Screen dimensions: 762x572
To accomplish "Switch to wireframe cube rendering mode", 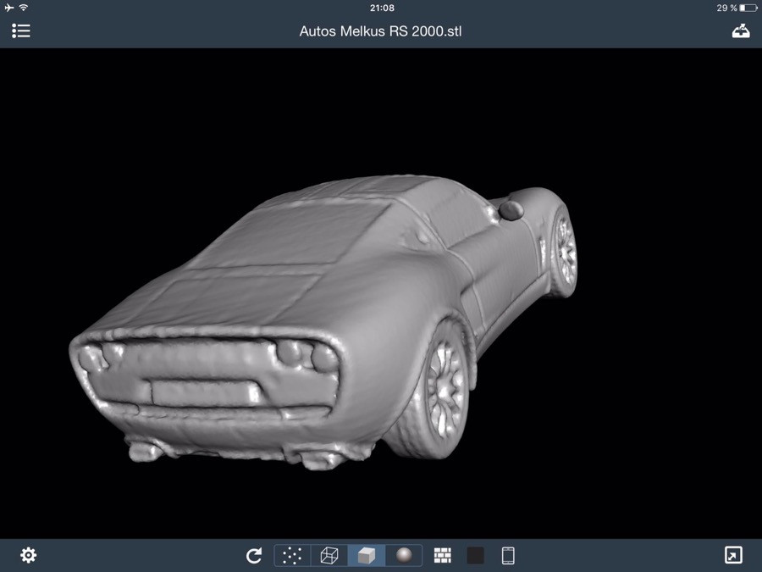I will tap(329, 555).
